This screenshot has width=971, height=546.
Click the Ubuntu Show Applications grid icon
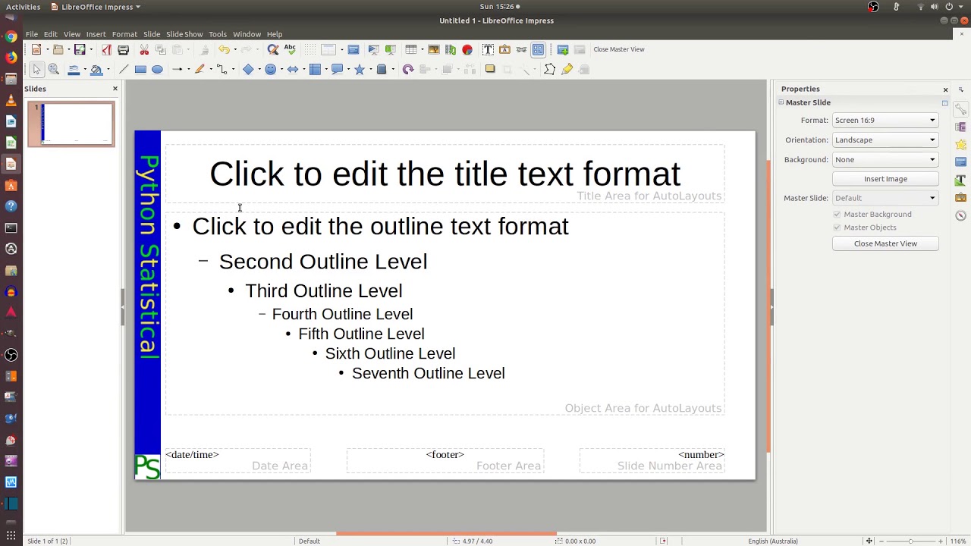[11, 535]
